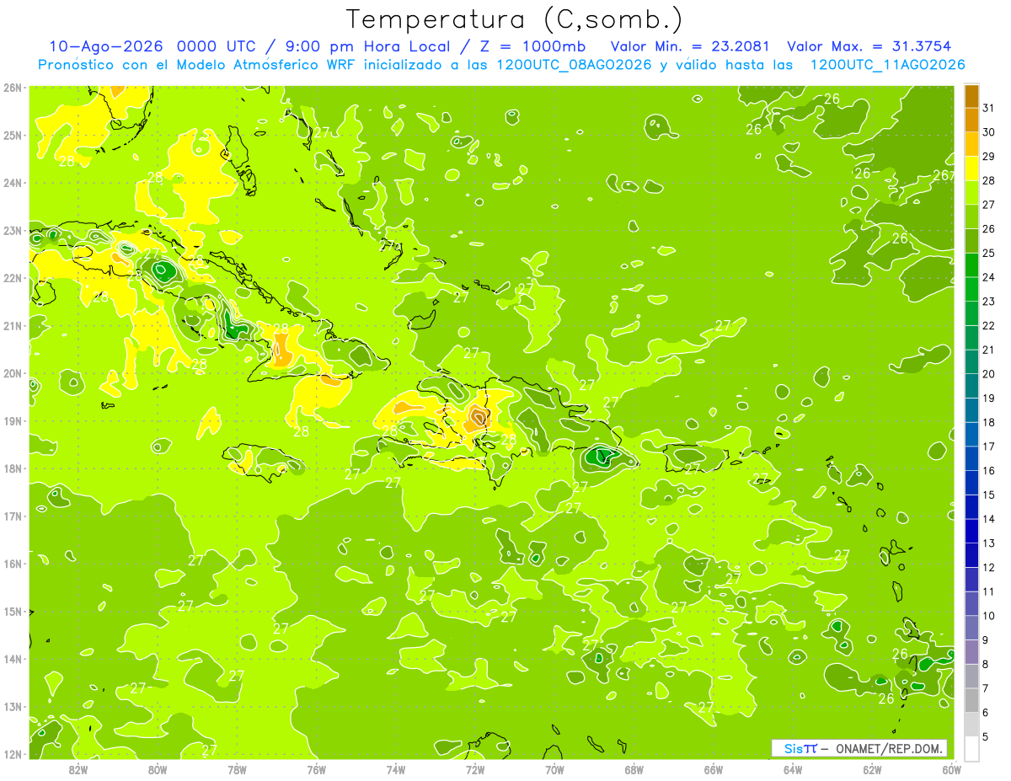1011x781 pixels.
Task: Click the color scale label "21"
Action: [x=988, y=350]
